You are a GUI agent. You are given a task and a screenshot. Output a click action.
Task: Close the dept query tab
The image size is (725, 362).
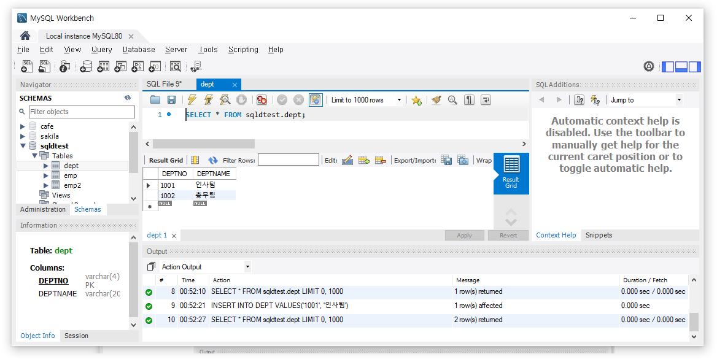(235, 85)
